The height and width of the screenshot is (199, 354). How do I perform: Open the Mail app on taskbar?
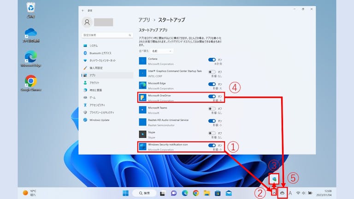[229, 193]
